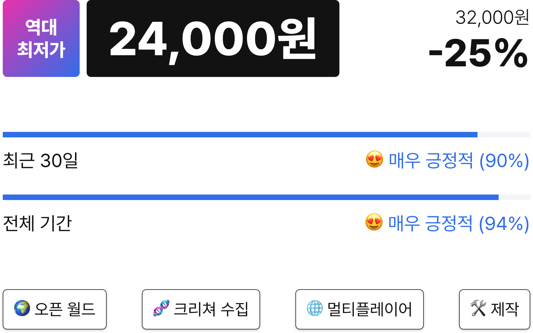Open the 제작 tag
The image size is (533, 333).
pyautogui.click(x=495, y=309)
